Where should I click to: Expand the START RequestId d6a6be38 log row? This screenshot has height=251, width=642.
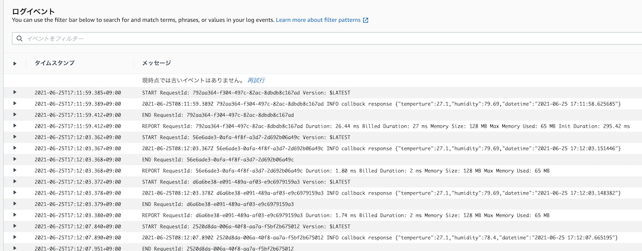(15, 181)
